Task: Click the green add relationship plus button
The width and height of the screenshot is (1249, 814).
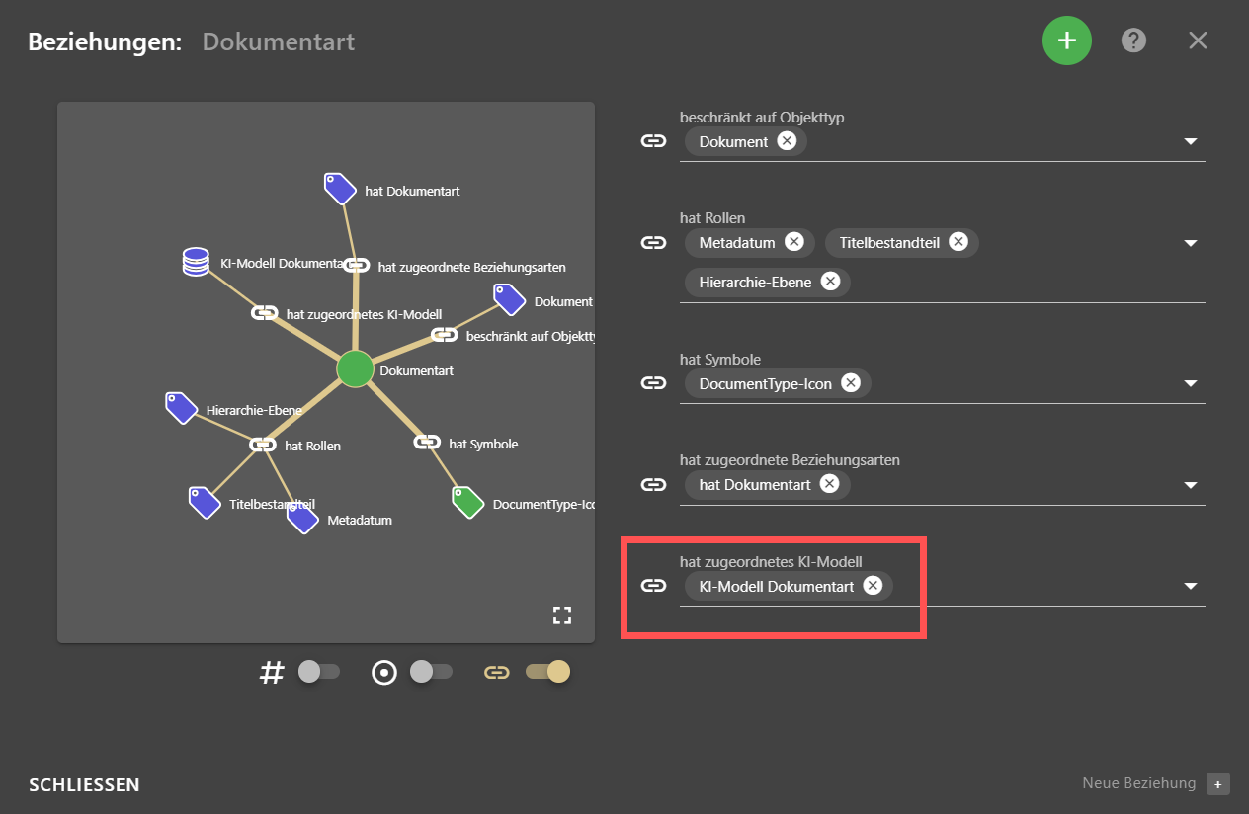Action: 1066,41
